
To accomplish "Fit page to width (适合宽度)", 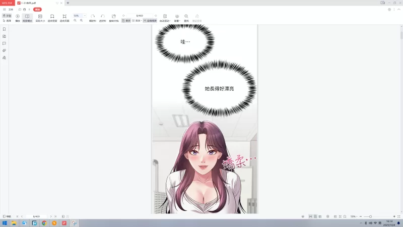I will [52, 18].
